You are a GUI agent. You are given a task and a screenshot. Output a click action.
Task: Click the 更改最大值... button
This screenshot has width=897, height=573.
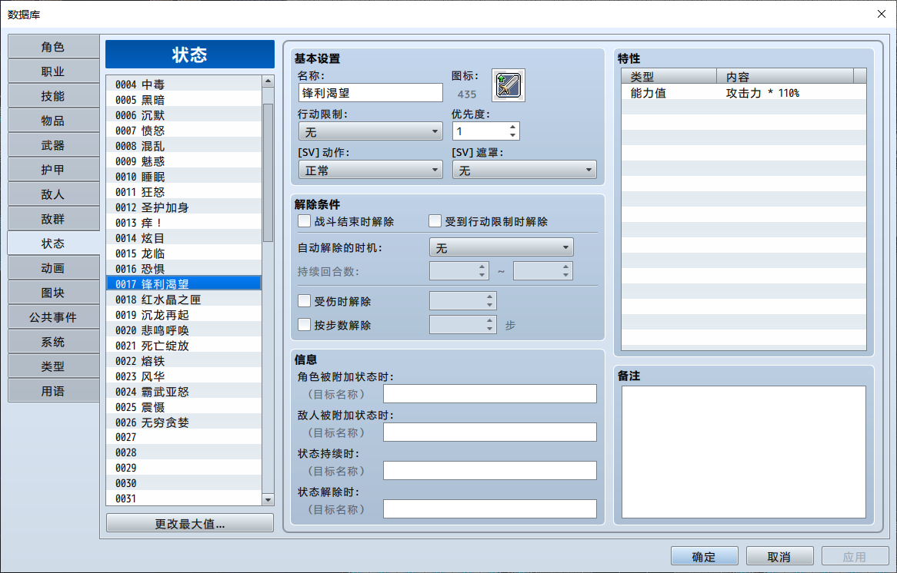(x=190, y=523)
